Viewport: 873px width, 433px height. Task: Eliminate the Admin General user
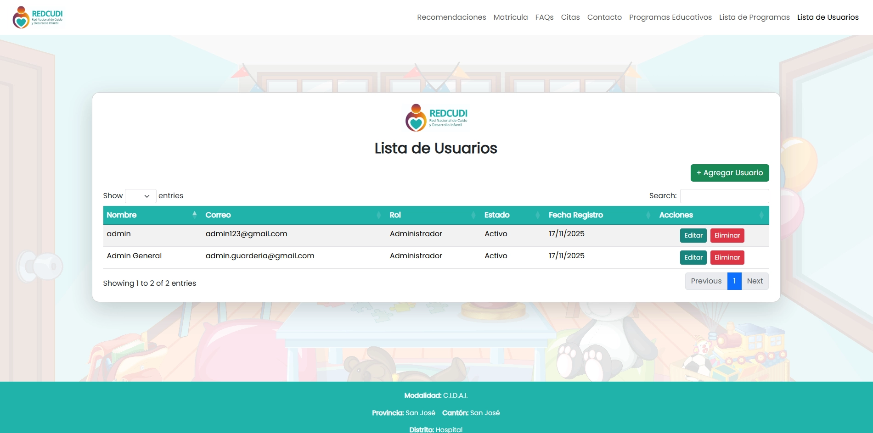tap(727, 257)
